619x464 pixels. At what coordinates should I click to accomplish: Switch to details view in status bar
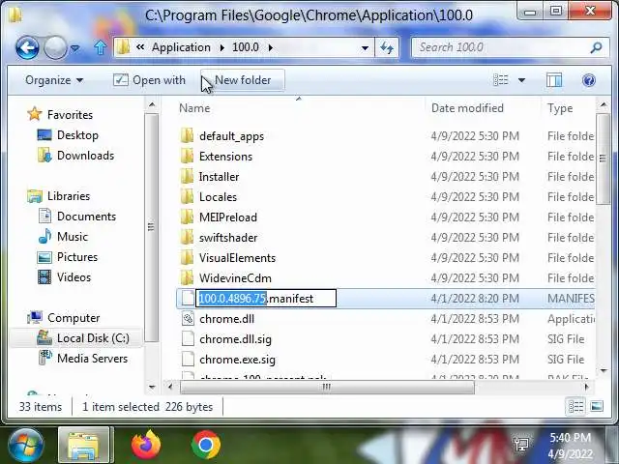coord(575,406)
